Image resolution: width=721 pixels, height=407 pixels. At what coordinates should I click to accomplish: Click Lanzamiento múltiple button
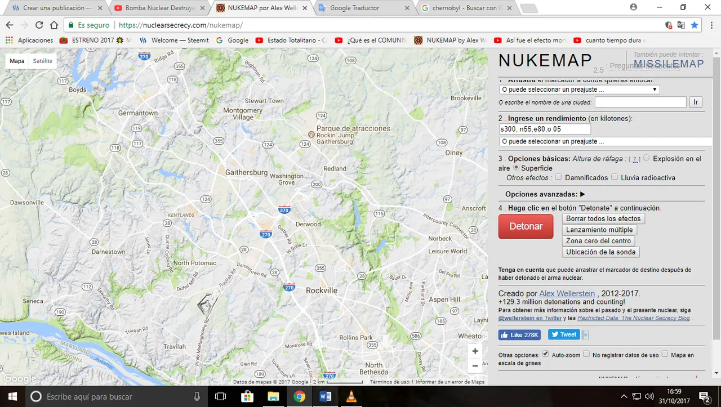pyautogui.click(x=599, y=230)
